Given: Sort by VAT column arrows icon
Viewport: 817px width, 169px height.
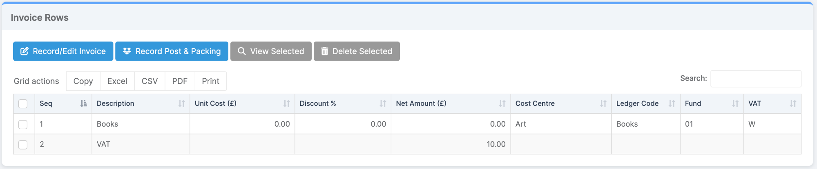Looking at the screenshot, I should click(793, 103).
